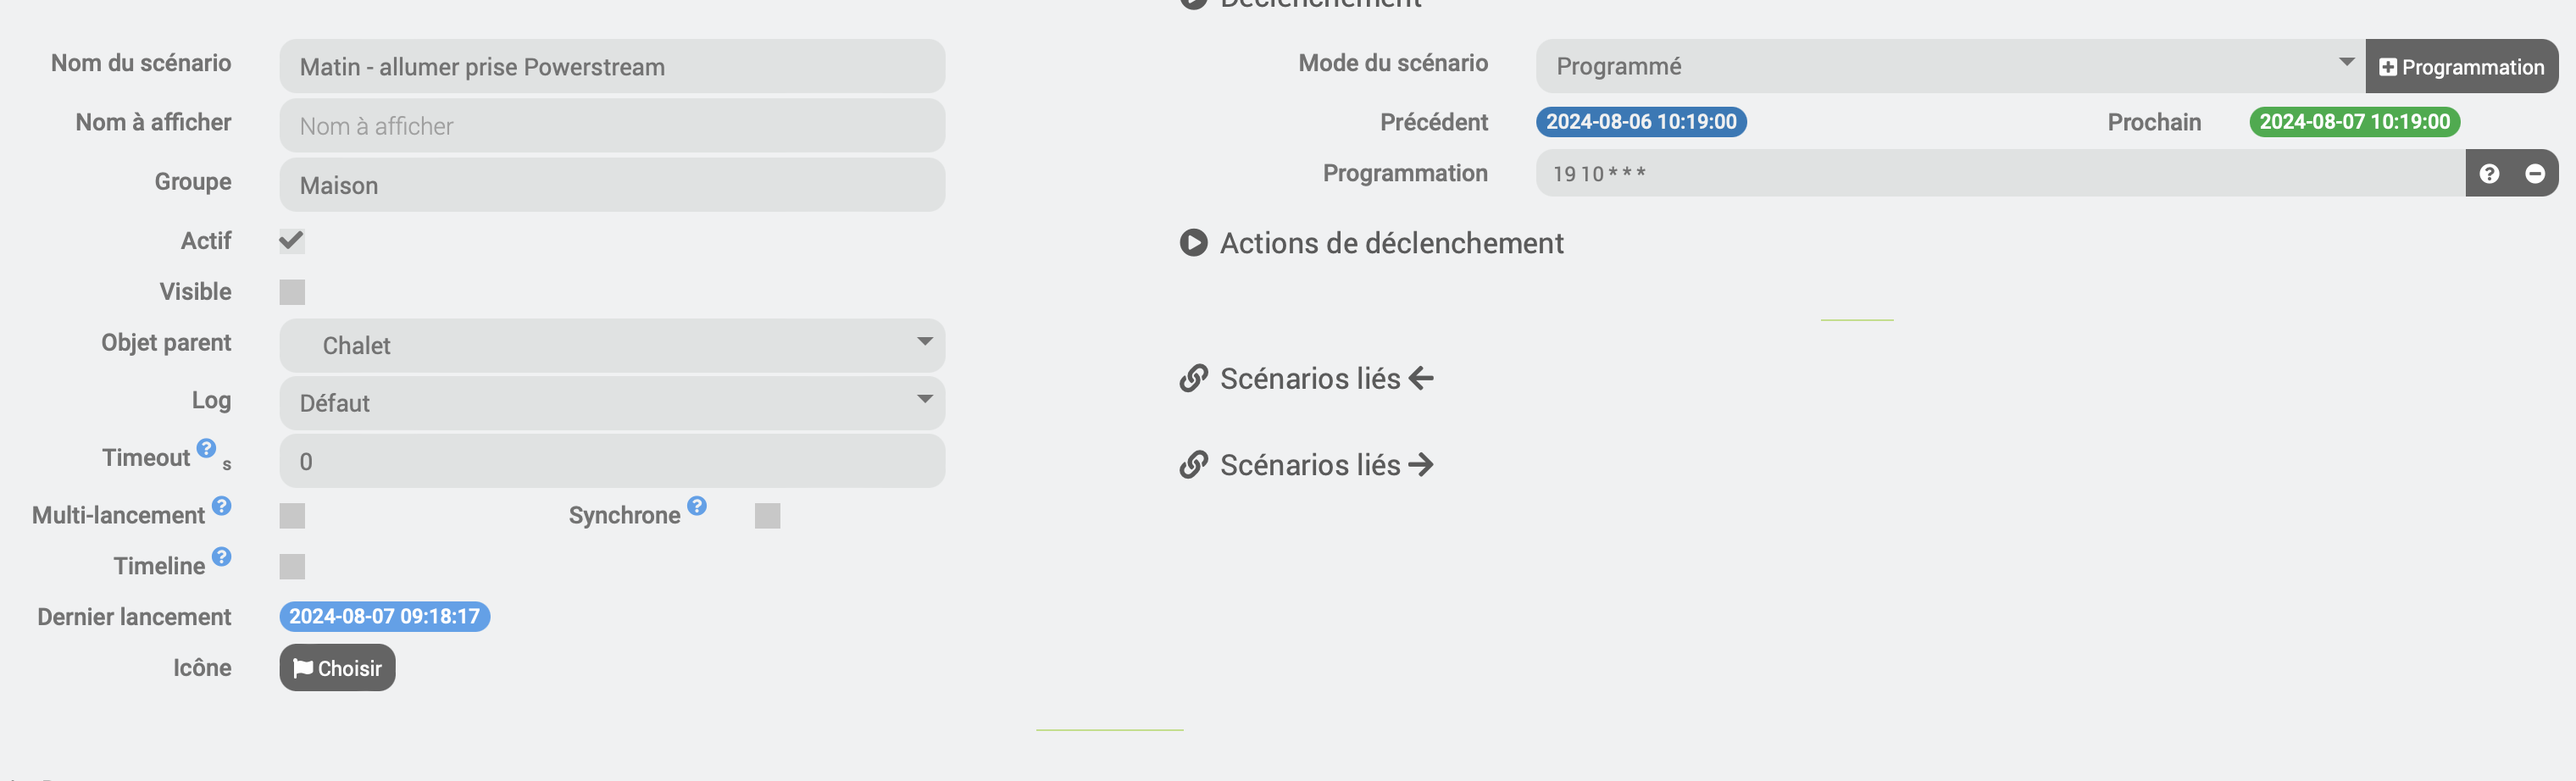Click the link icon for Scénarios liés left-arrow
Image resolution: width=2576 pixels, height=781 pixels.
(x=1193, y=379)
